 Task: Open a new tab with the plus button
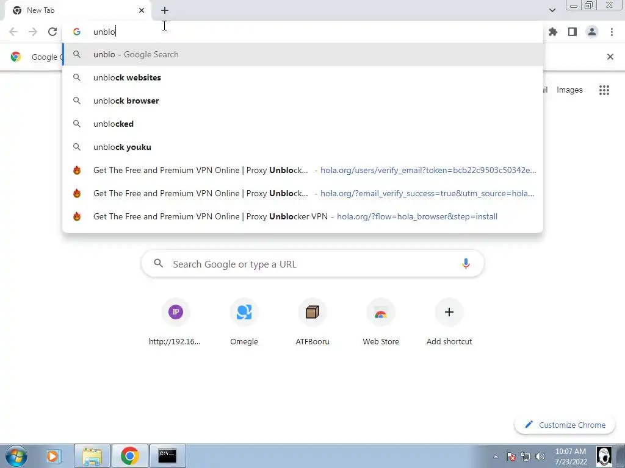pos(165,10)
